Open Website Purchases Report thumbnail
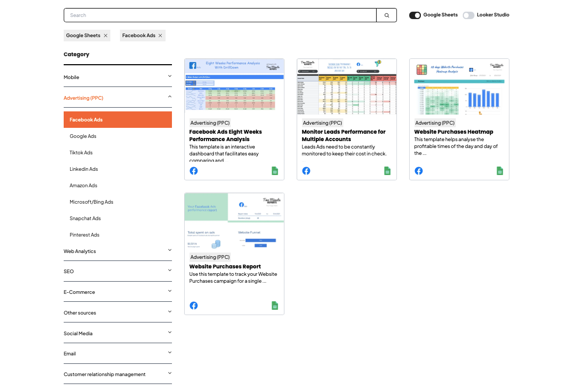 point(234,221)
